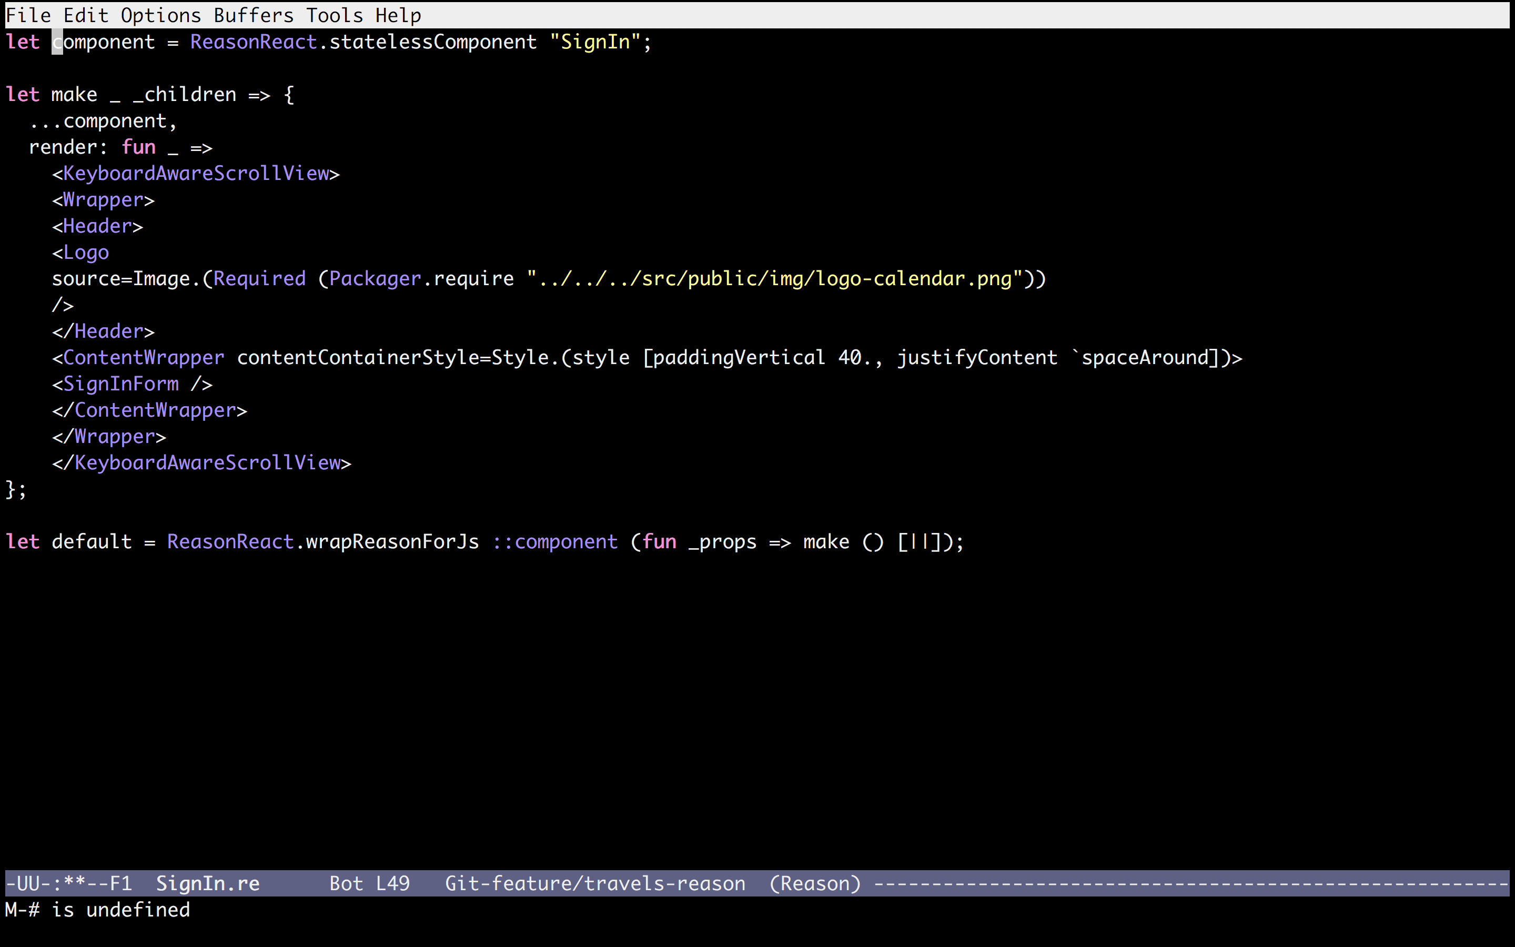Click on wrapReasonForJs function call
This screenshot has height=947, width=1515.
click(x=392, y=542)
